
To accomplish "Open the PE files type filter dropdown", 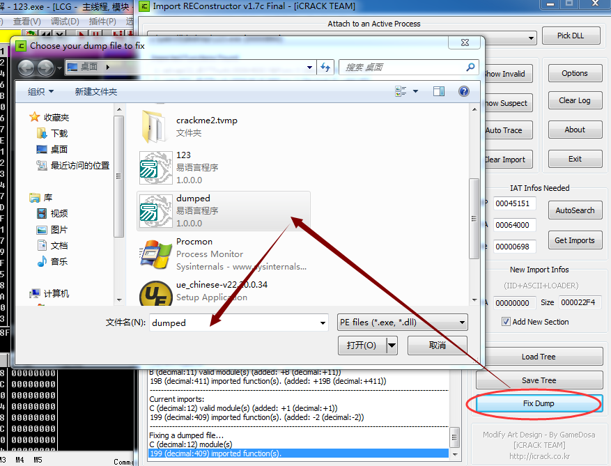I will coord(462,323).
